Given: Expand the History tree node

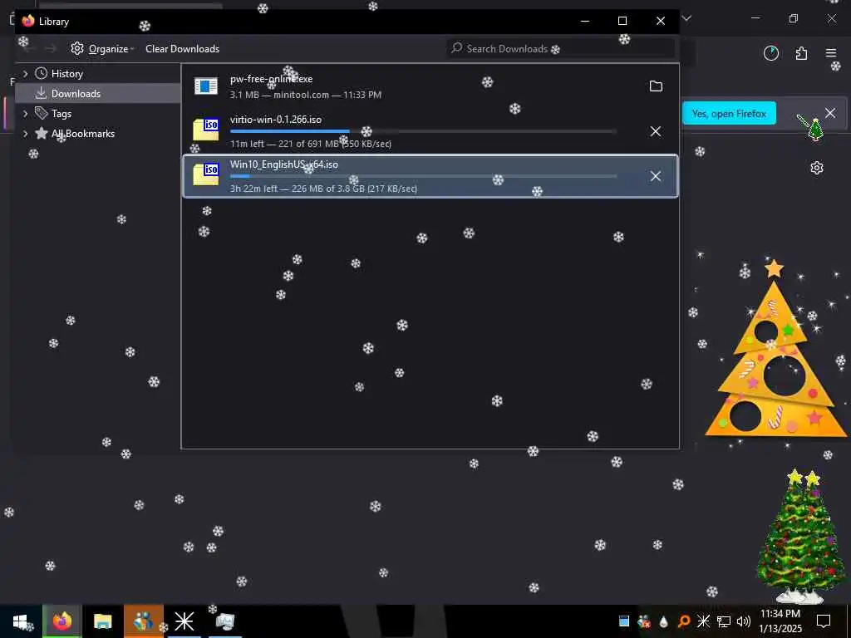Looking at the screenshot, I should pos(25,74).
